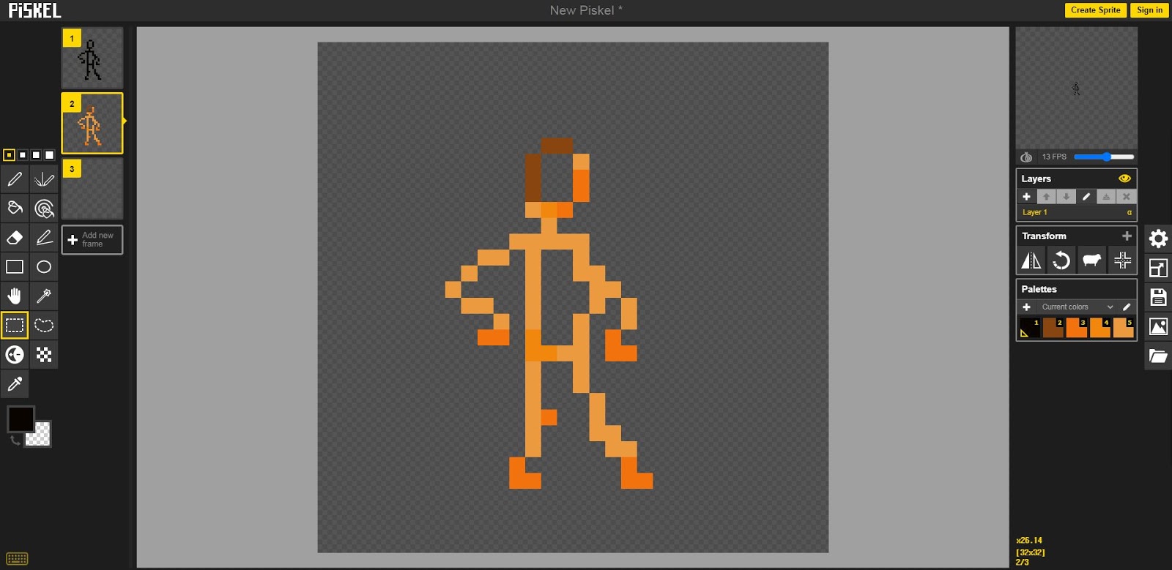Open the Resize panel icon
The height and width of the screenshot is (570, 1172).
click(x=1158, y=268)
